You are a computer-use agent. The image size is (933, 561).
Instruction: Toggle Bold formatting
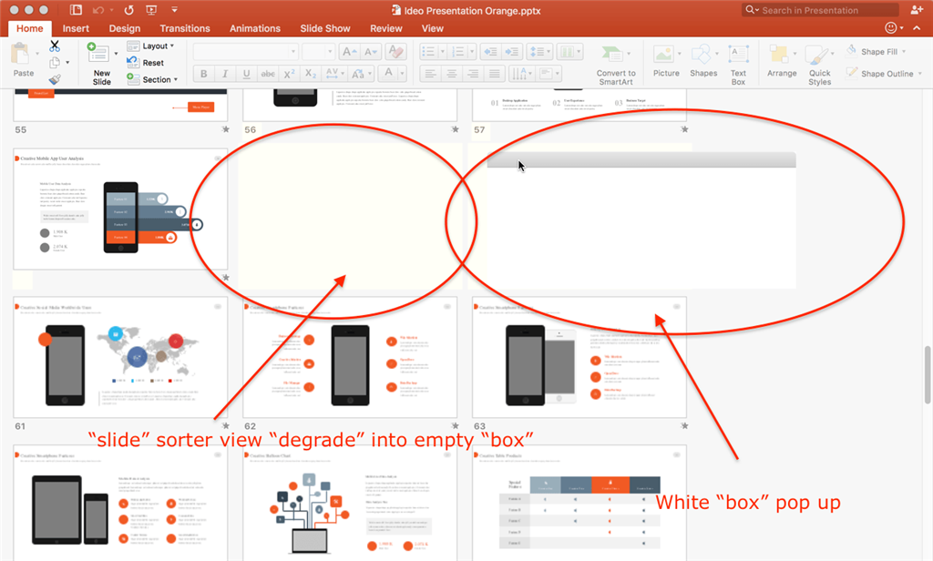[x=203, y=74]
